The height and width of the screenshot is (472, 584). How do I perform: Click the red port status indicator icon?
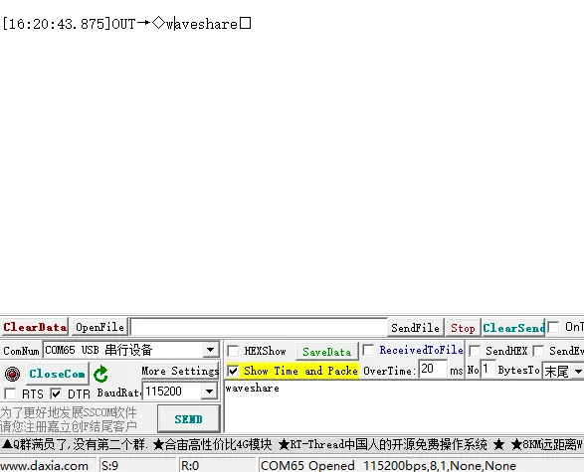pos(12,374)
